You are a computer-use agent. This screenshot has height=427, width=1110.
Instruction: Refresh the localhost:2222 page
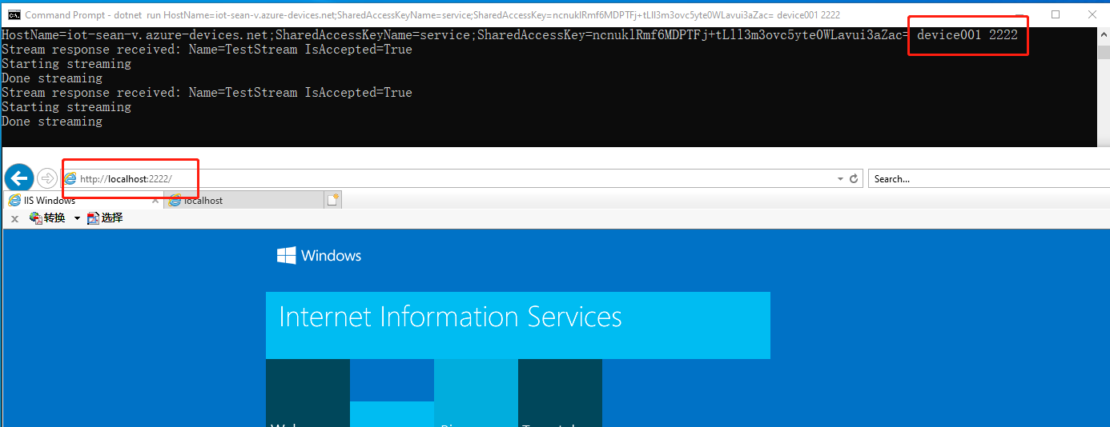coord(854,178)
